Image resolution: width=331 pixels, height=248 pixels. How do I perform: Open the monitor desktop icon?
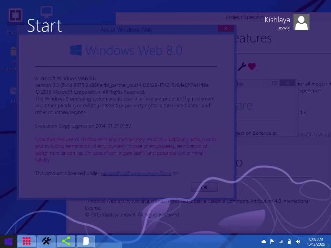point(47,12)
